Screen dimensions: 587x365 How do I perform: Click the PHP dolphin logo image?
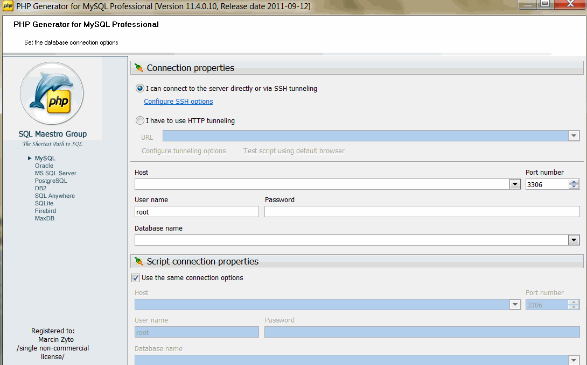coord(52,94)
